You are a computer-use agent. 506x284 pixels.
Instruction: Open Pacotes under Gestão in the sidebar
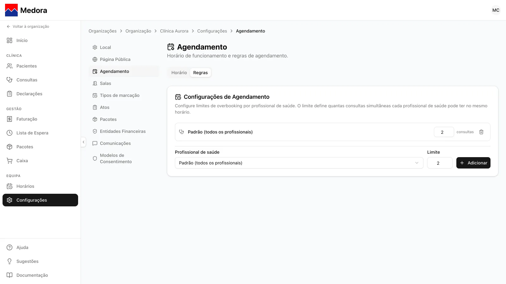pyautogui.click(x=40, y=147)
